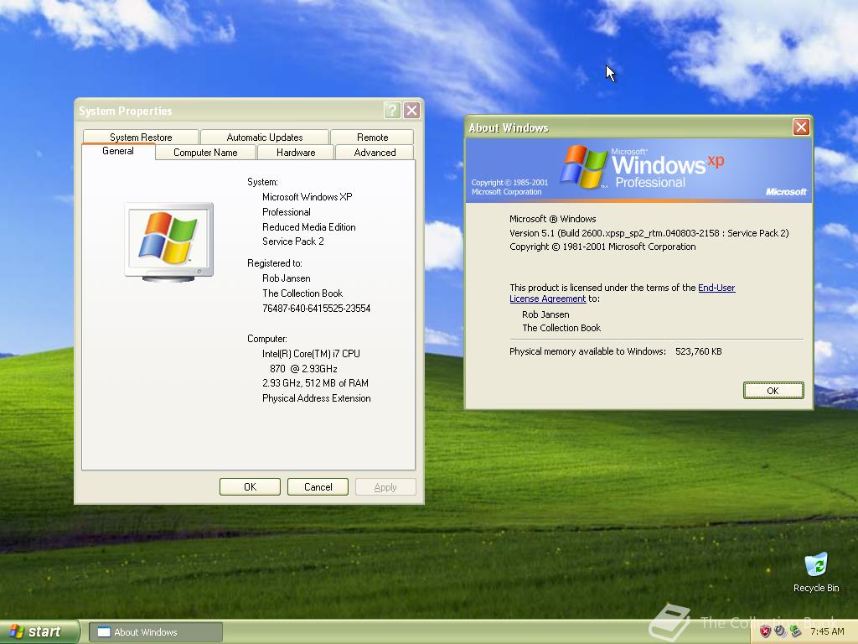Viewport: 858px width, 644px height.
Task: Click the red Security Center shield tray icon
Action: coord(765,631)
